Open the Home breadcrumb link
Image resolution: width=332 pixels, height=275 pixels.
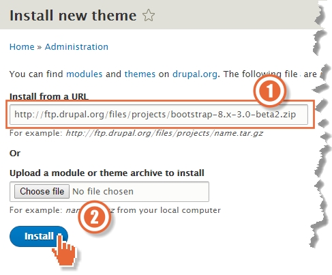(22, 47)
